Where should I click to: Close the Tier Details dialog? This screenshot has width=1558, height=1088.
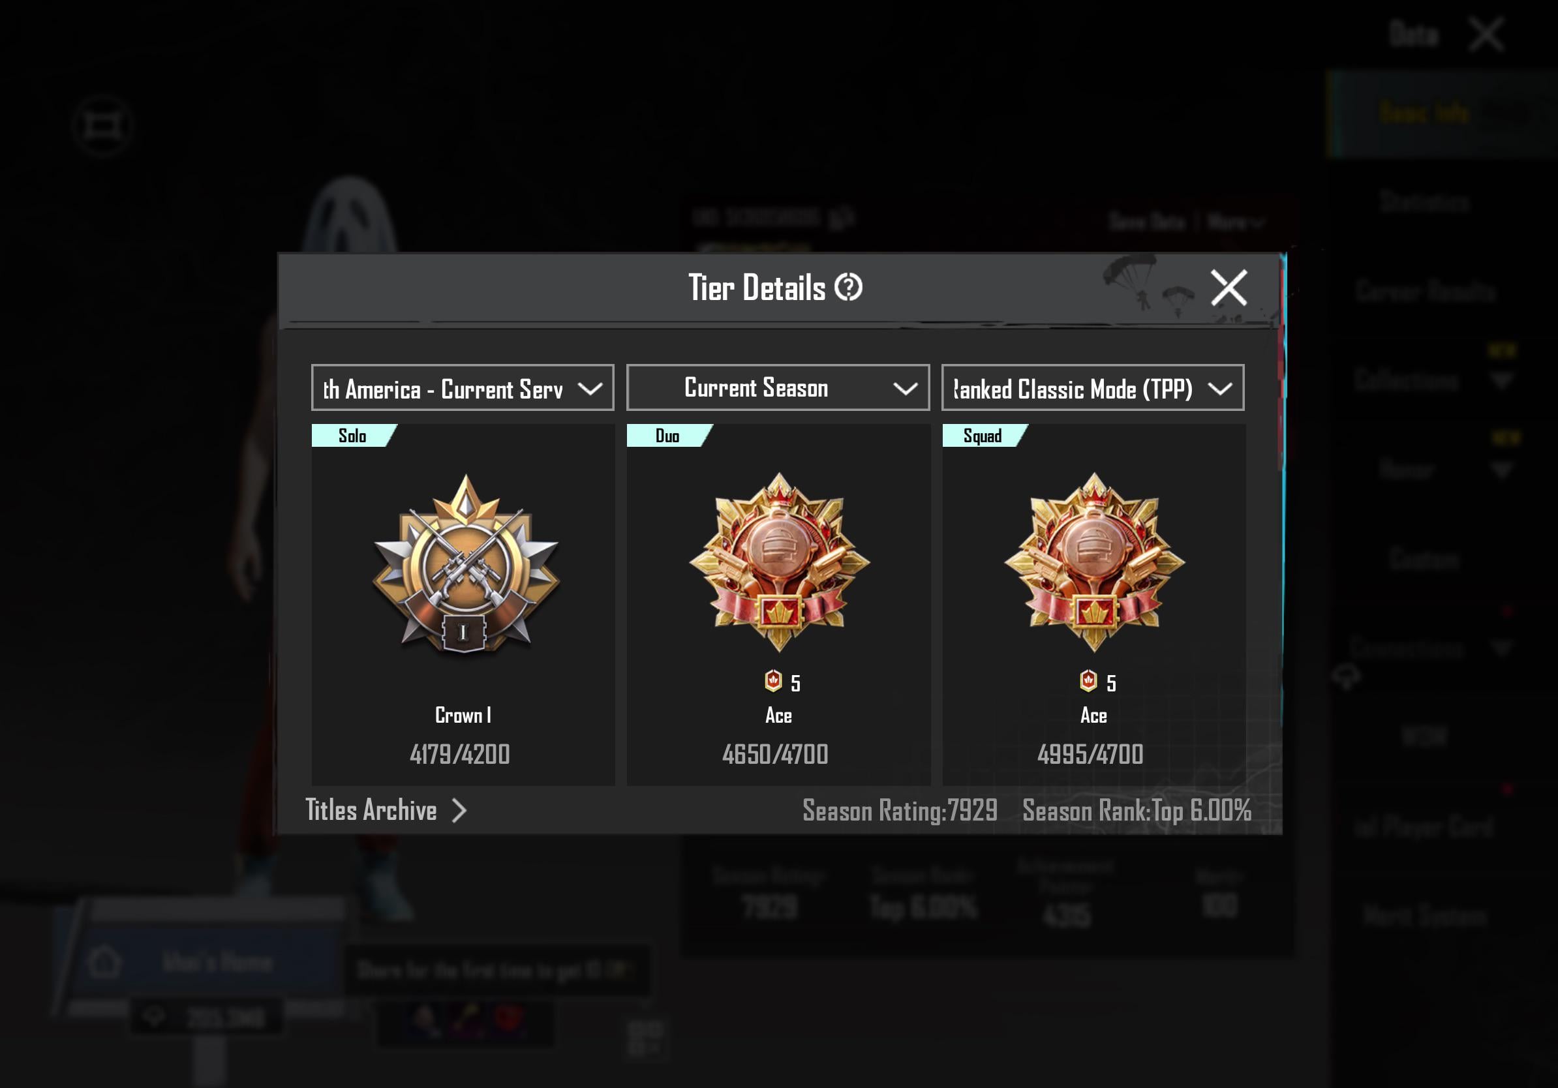[x=1229, y=288]
